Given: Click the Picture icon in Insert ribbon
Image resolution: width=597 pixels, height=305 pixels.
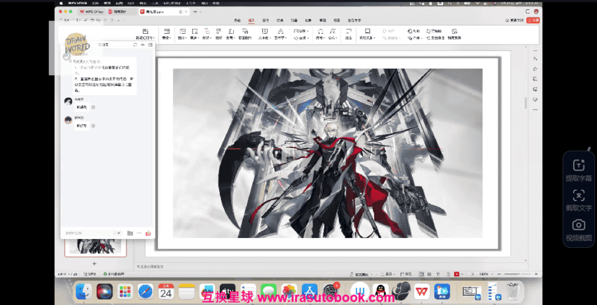Looking at the screenshot, I should click(x=182, y=31).
